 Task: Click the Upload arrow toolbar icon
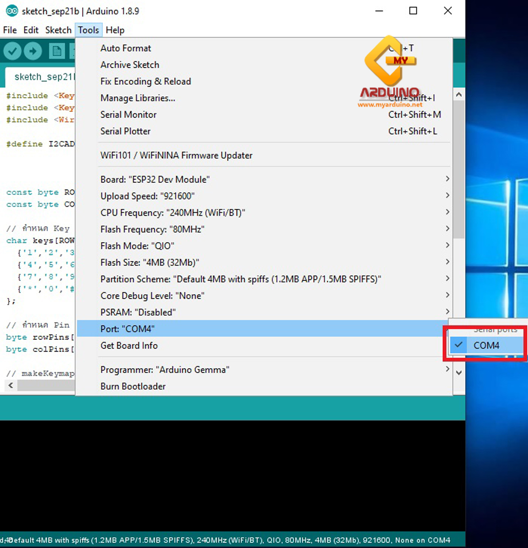point(33,51)
